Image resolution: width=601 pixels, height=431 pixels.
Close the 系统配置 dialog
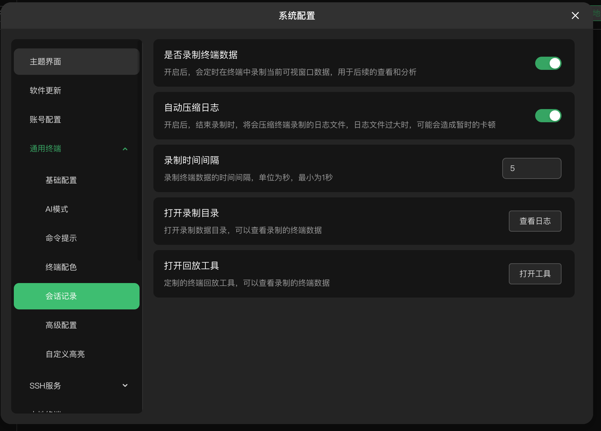pyautogui.click(x=575, y=15)
